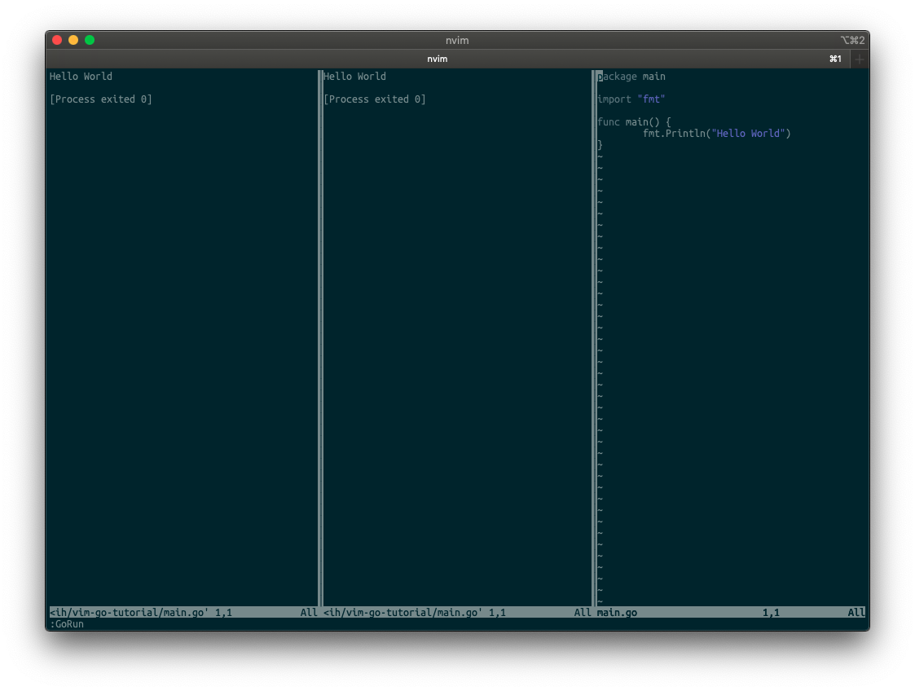Viewport: 915px width, 691px height.
Task: Click '[Process exited 0]' in middle pane
Action: (375, 99)
